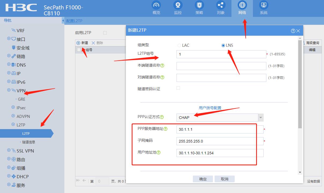The width and height of the screenshot is (324, 193).
Task: Select the LAC group type
Action: coord(179,45)
